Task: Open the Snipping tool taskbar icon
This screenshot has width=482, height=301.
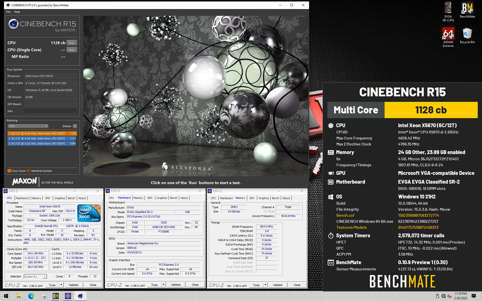Action: (x=43, y=296)
